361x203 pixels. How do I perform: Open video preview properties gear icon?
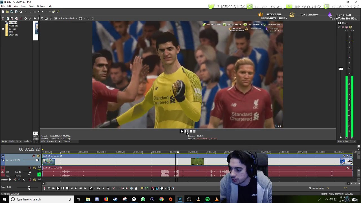42,18
